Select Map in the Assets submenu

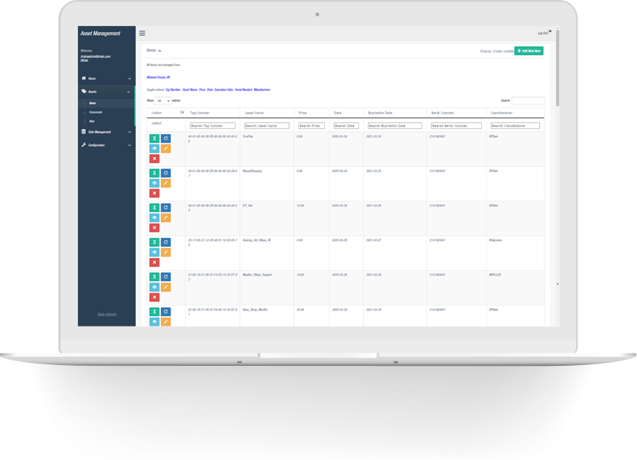[x=92, y=121]
